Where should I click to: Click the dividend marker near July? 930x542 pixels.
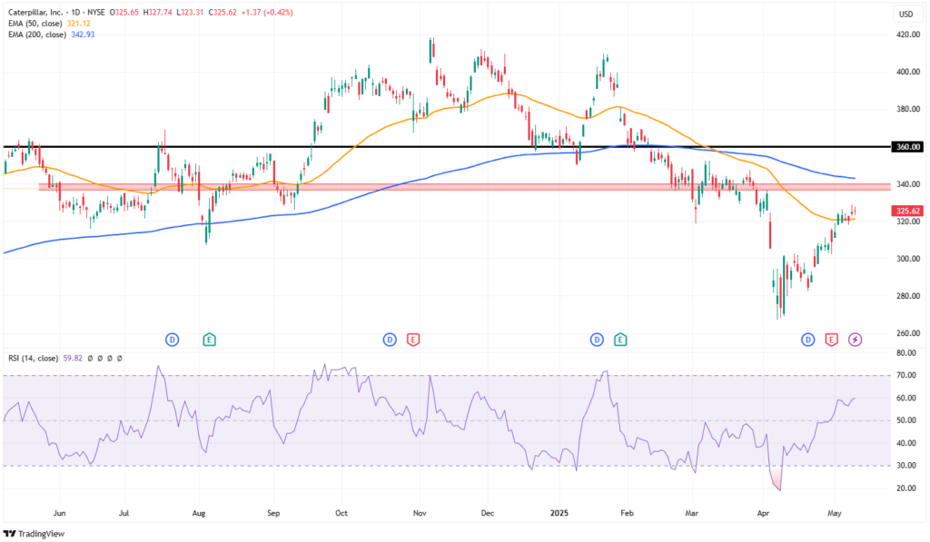point(172,340)
